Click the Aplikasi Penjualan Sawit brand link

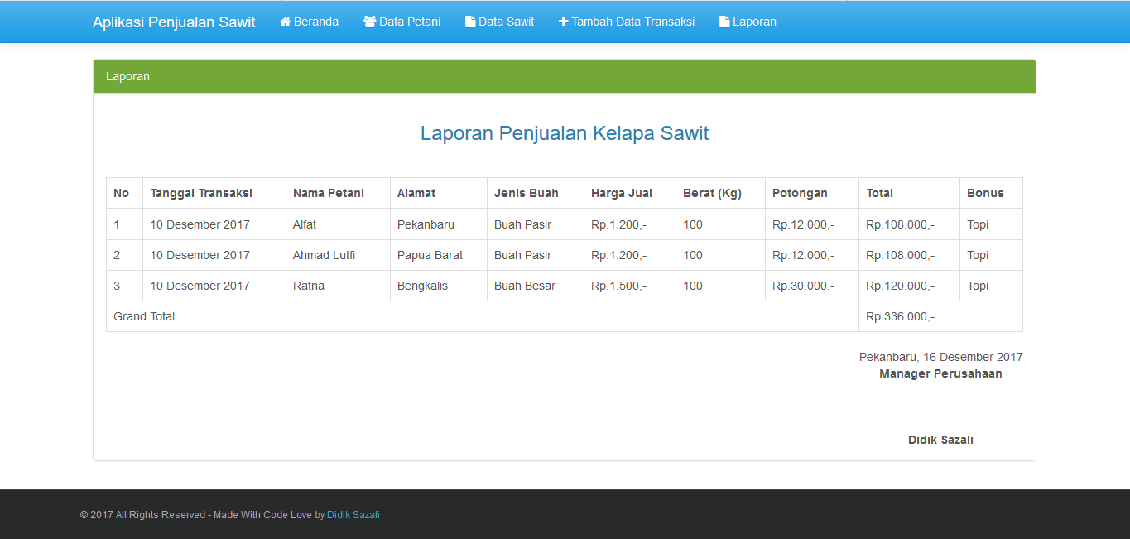point(174,22)
